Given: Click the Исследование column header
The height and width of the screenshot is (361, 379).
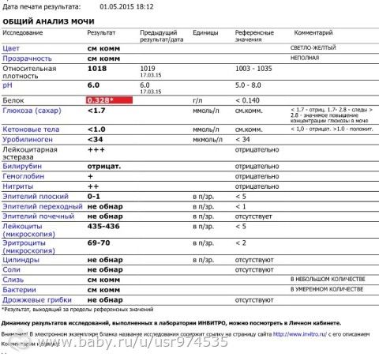Looking at the screenshot, I should (23, 32).
